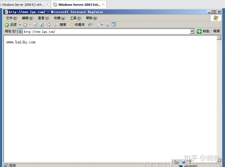Open the Forward history dropdown arrow

coord(30,25)
